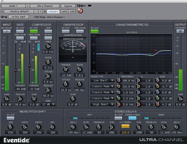Click the copy settings icon beside plus

[45, 11]
